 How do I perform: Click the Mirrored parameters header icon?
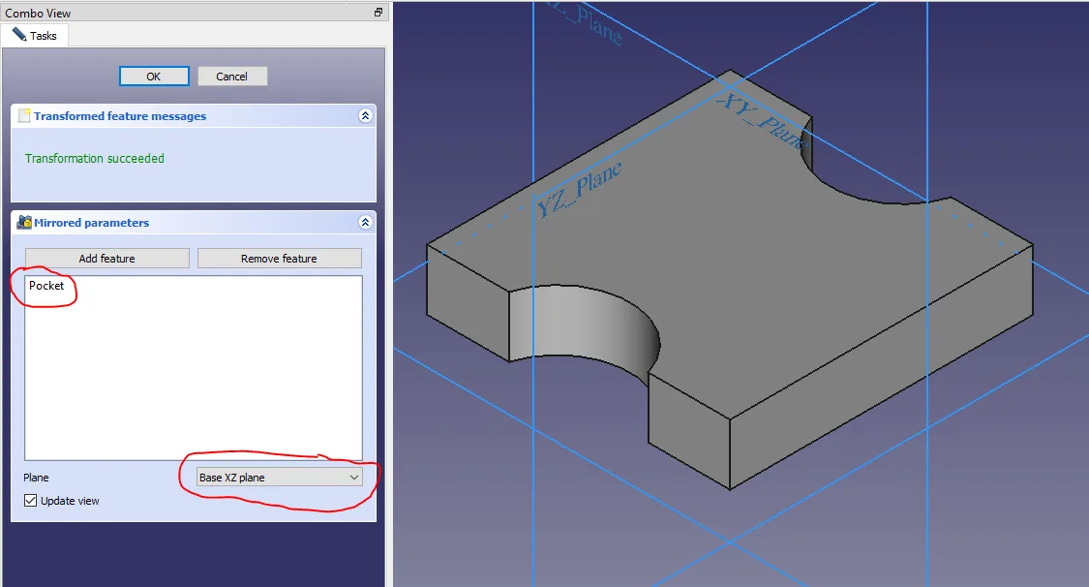pos(25,223)
